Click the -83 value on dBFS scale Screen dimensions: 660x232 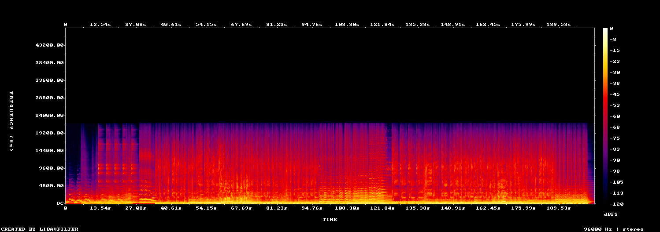(615, 149)
